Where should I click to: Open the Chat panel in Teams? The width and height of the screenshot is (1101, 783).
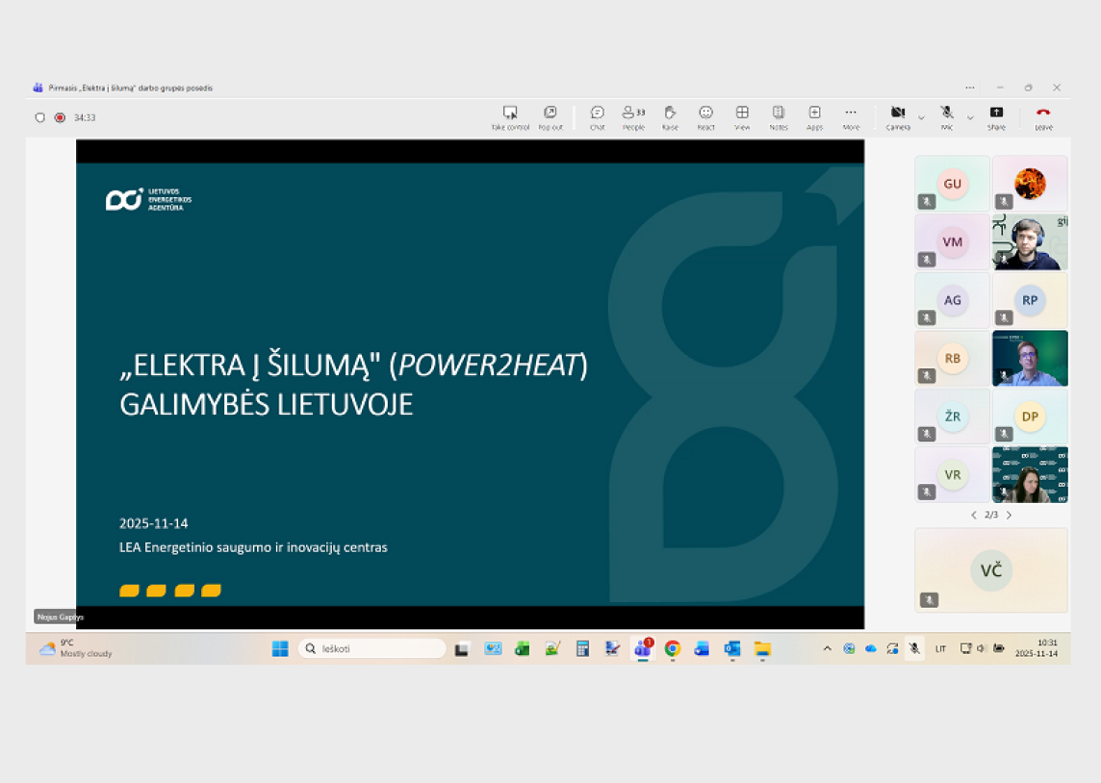point(597,115)
